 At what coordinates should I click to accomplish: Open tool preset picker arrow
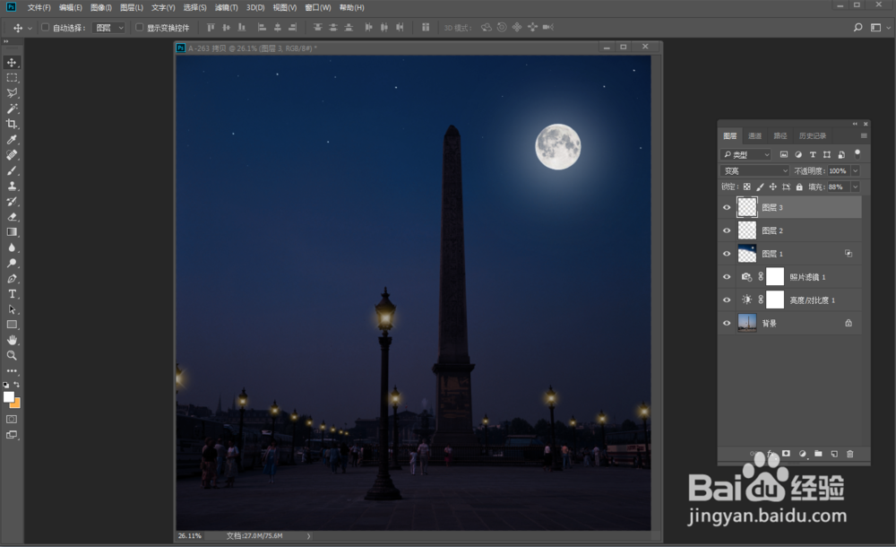click(x=30, y=28)
